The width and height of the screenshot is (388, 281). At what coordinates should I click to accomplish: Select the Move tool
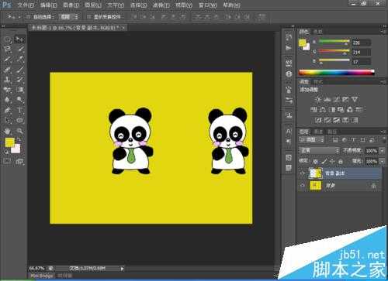point(19,39)
